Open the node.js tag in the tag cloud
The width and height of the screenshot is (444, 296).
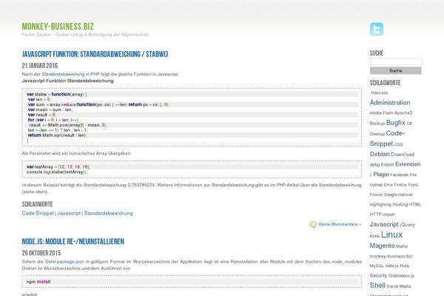(x=391, y=266)
